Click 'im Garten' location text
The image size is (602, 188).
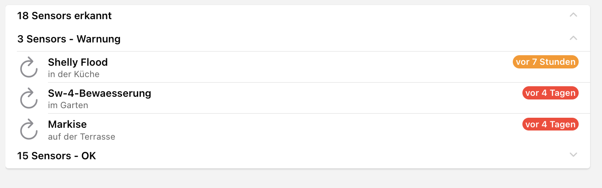click(68, 105)
